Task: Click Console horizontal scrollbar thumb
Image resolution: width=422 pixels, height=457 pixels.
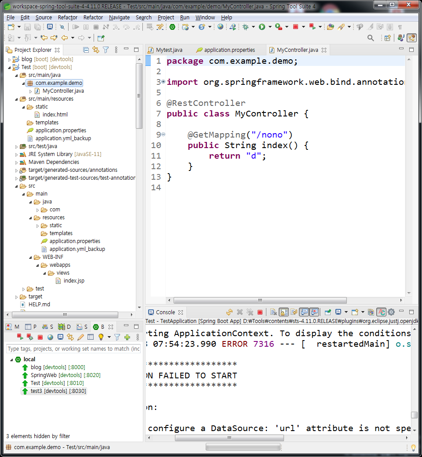Action: [229, 438]
